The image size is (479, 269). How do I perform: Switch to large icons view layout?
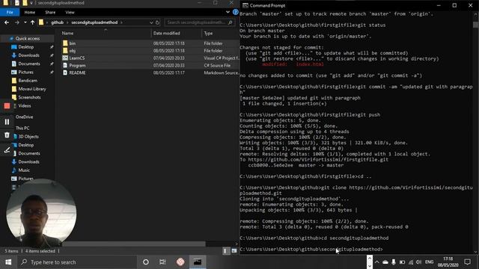[234, 251]
